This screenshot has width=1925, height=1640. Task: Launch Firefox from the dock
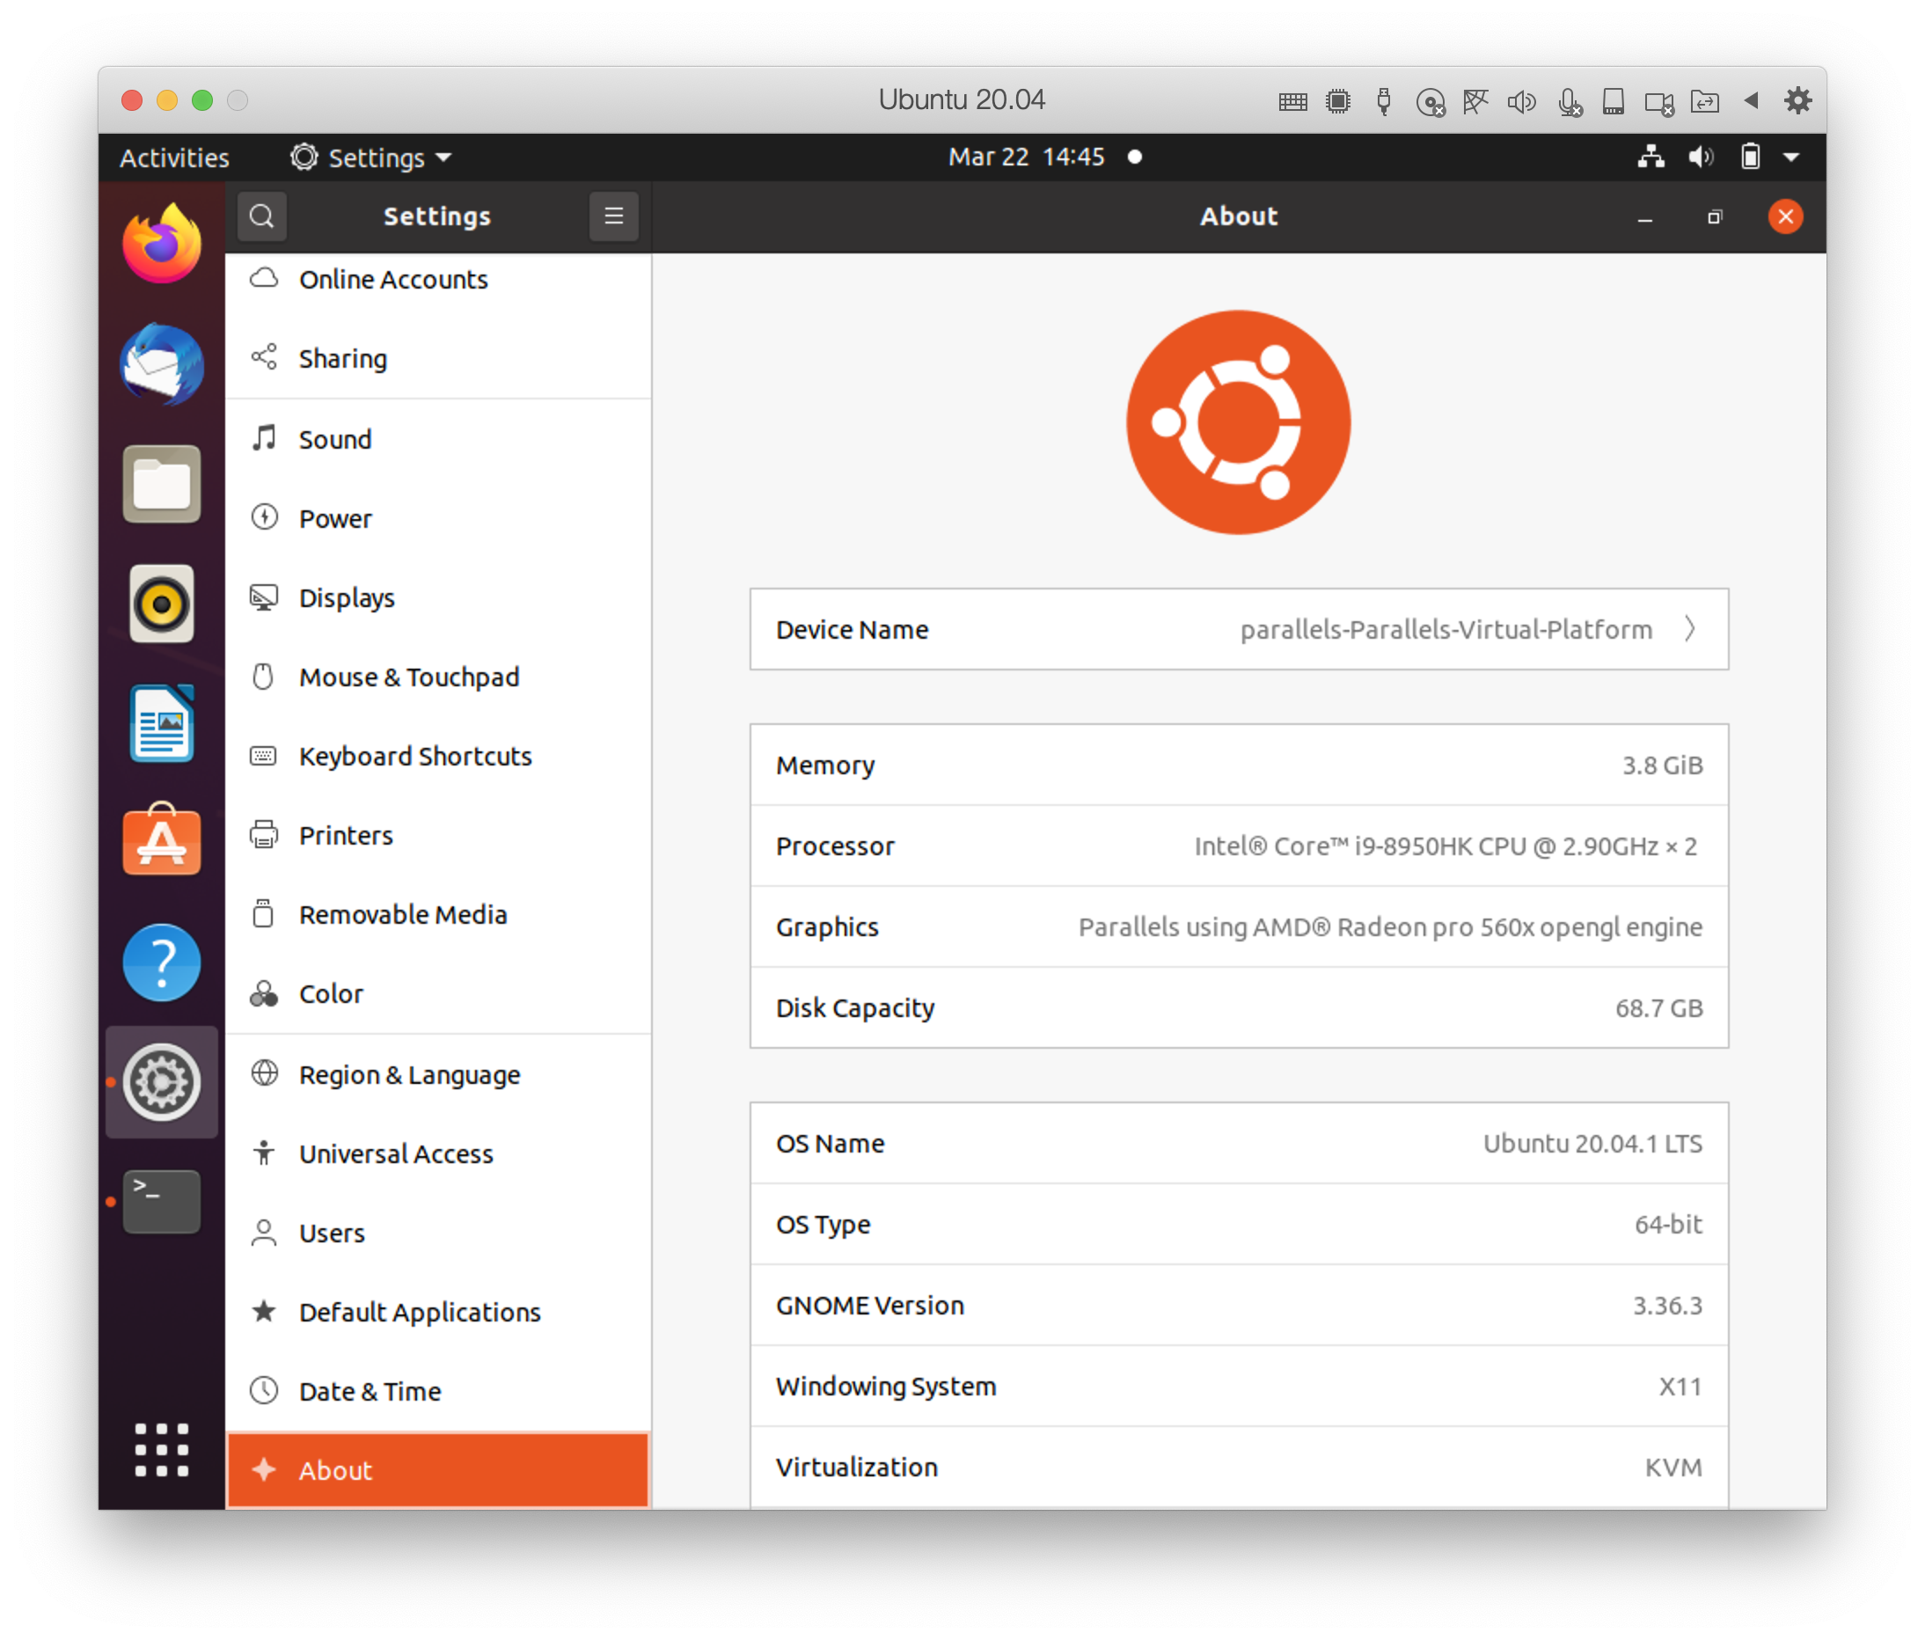point(162,245)
